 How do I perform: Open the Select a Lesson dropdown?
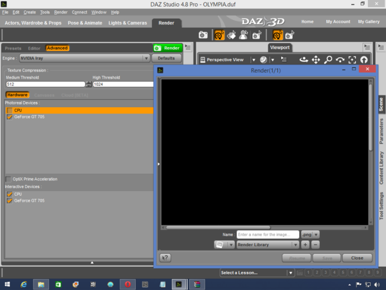[257, 273]
